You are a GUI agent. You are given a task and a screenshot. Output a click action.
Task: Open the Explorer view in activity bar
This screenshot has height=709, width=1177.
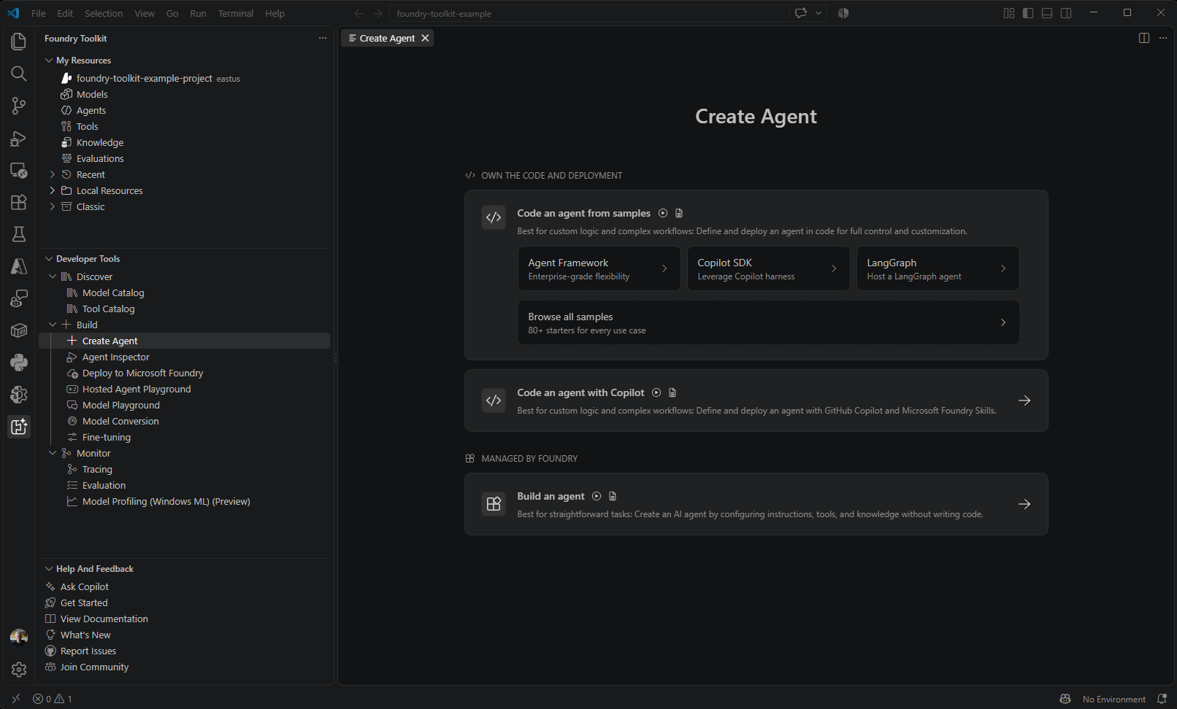(x=19, y=42)
